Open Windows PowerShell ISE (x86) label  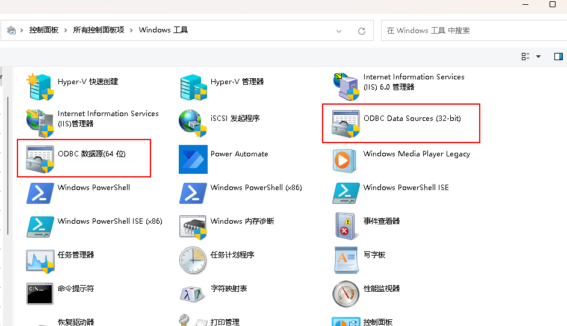110,221
